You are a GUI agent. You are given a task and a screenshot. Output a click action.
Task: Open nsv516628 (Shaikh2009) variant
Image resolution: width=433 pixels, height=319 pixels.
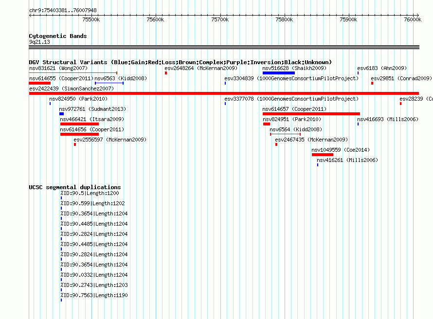(x=294, y=68)
